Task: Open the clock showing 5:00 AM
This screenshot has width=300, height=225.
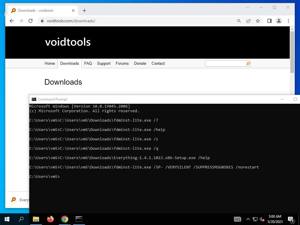Action: 275,219
